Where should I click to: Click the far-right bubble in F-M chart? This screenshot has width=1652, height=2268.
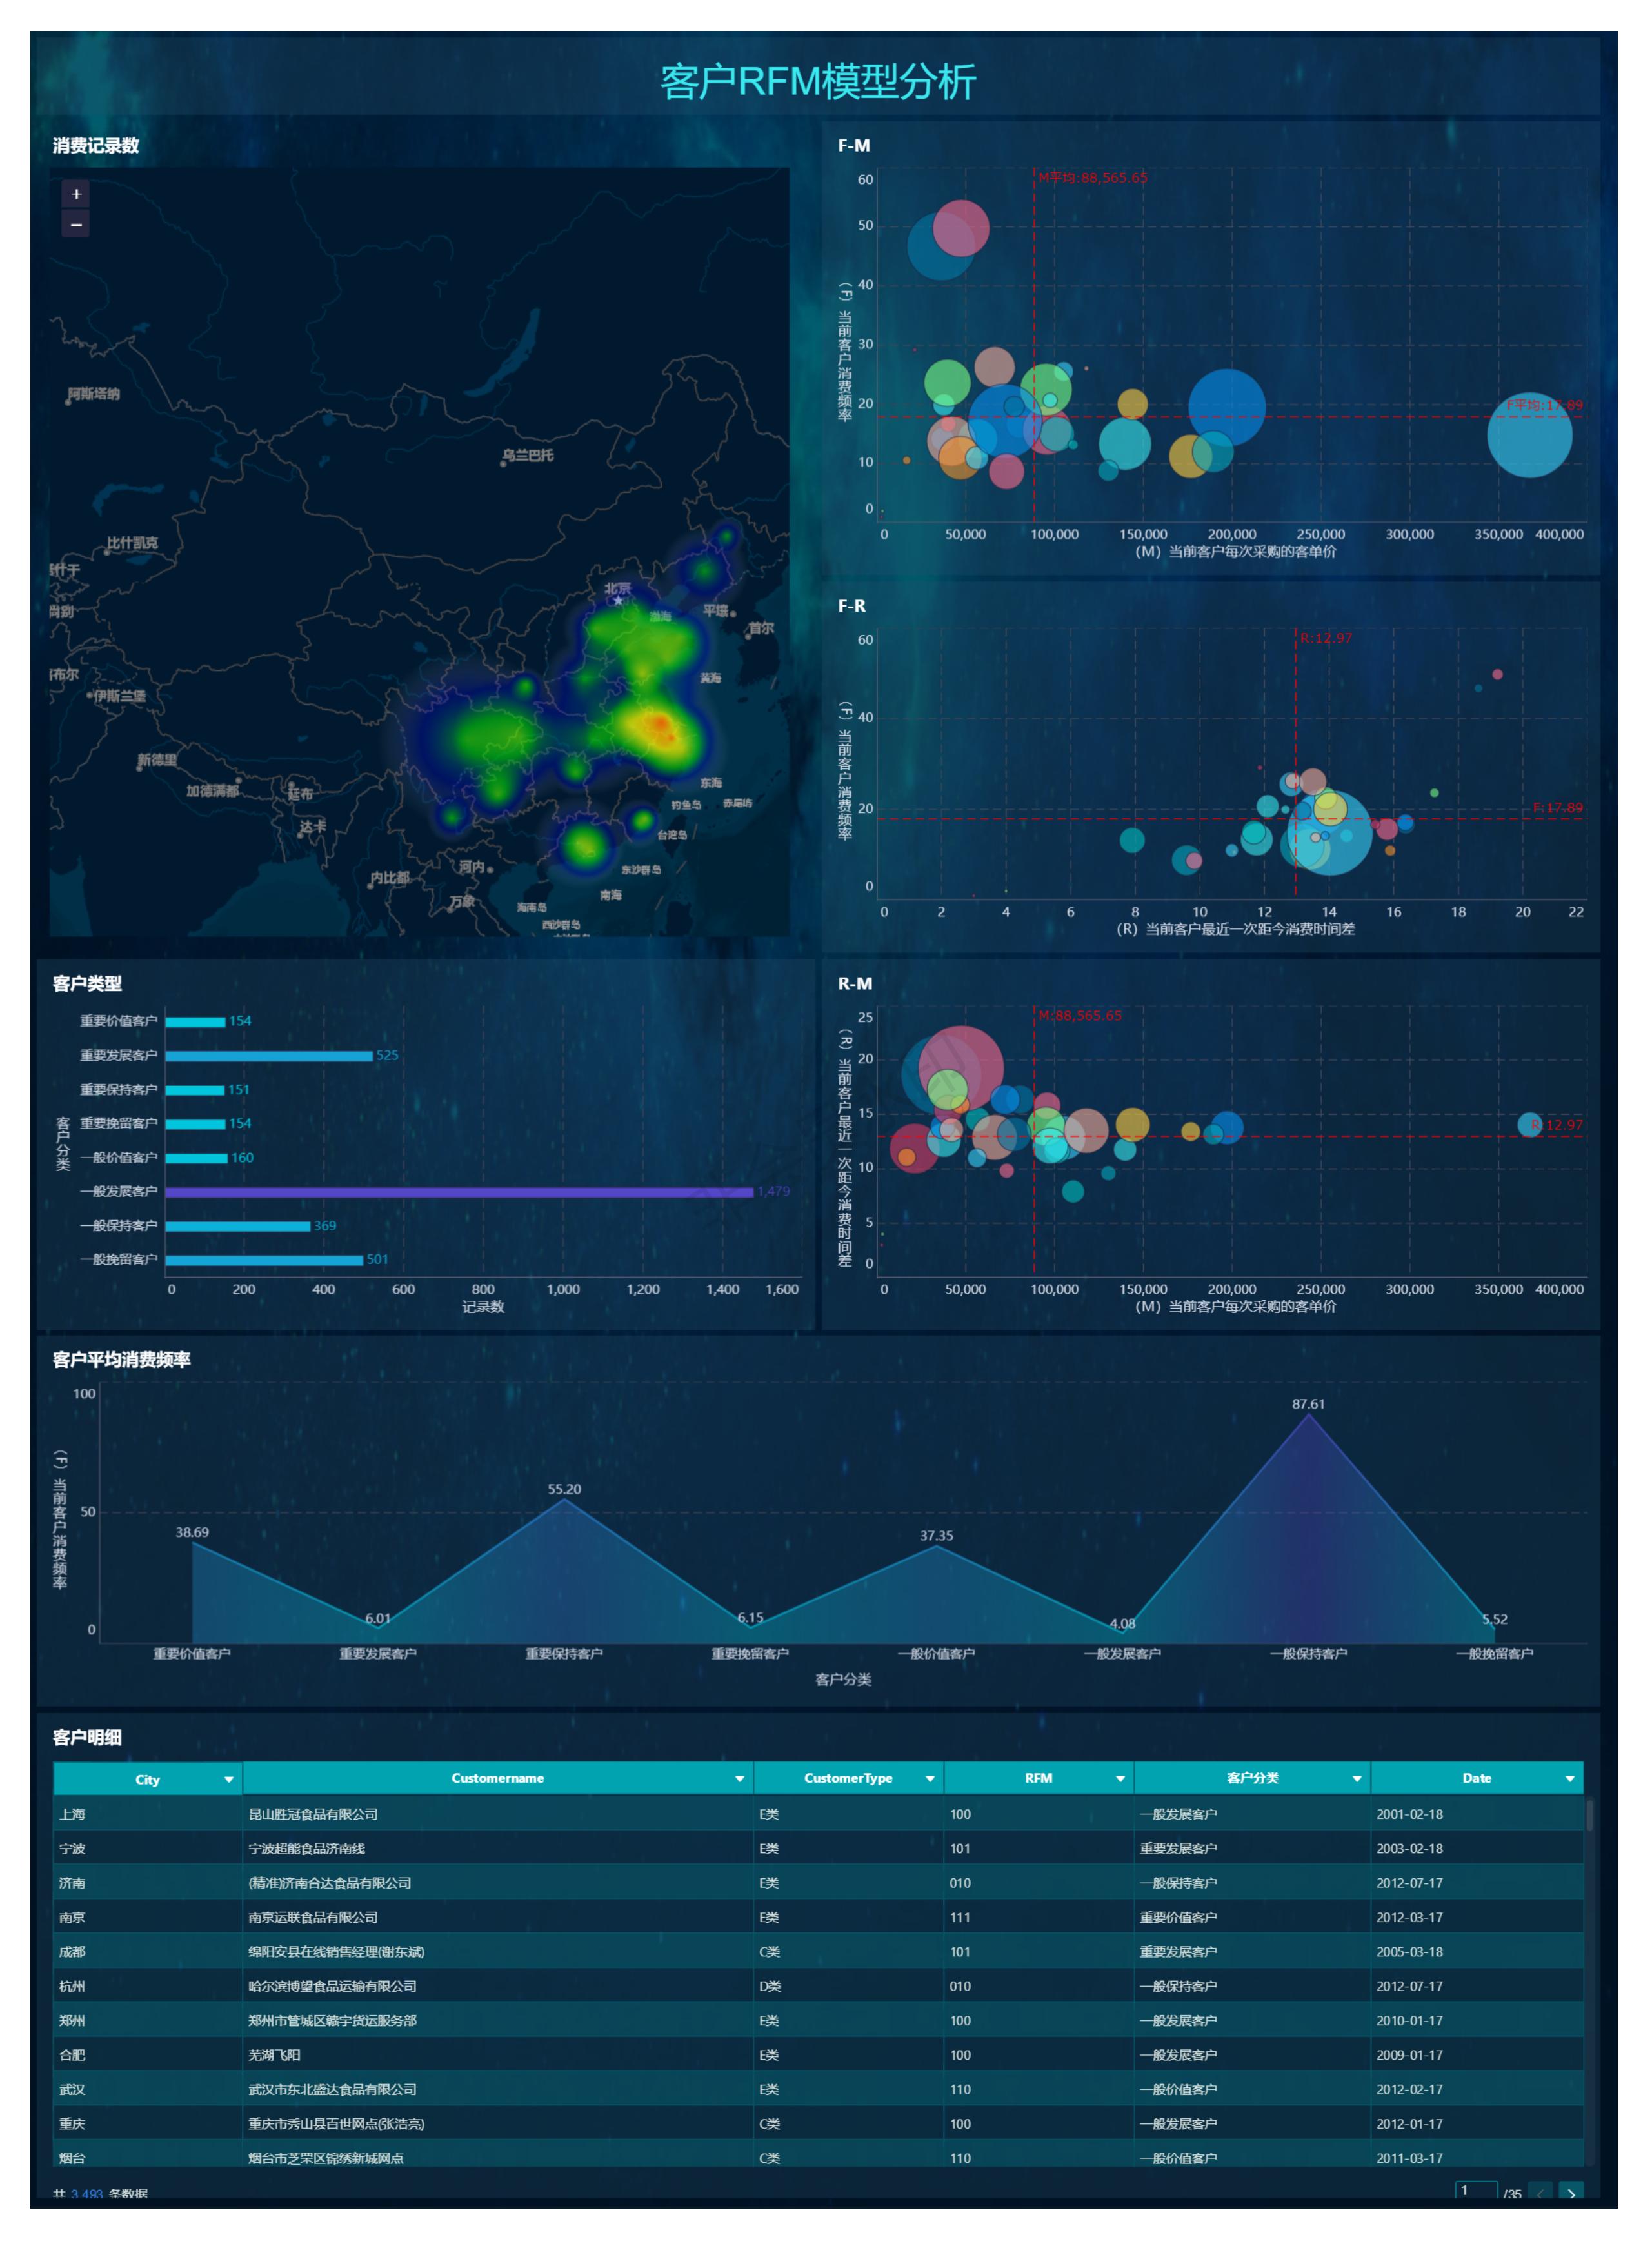(1529, 435)
